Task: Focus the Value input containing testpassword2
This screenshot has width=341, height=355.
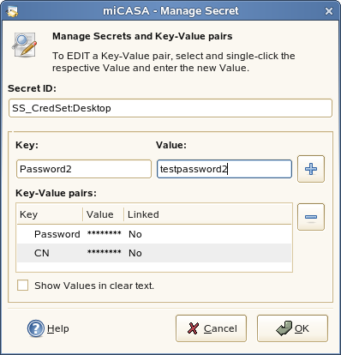Action: pos(224,169)
